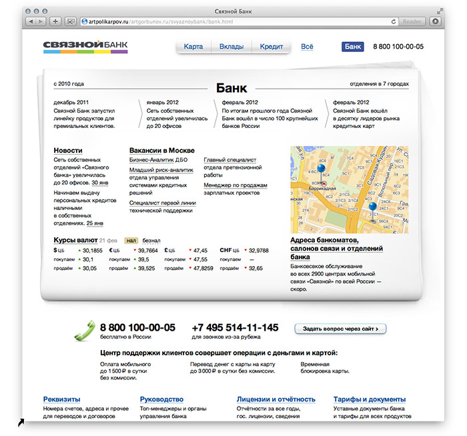Click the browser back arrow
Image resolution: width=467 pixels, height=436 pixels.
coord(31,21)
